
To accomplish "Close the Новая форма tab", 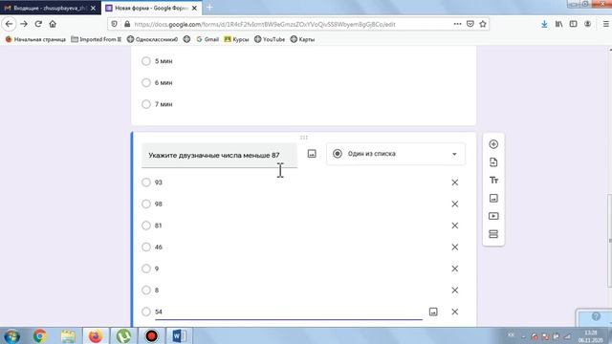I will (194, 8).
